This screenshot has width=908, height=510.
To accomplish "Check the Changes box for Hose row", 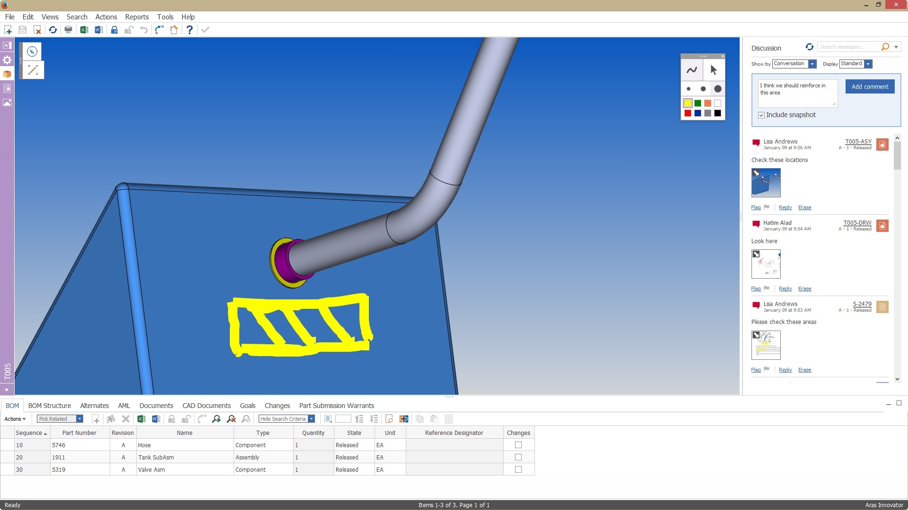I will coord(518,445).
